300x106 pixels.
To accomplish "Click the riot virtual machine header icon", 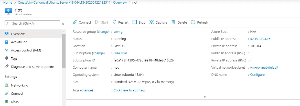I will (x=8, y=11).
